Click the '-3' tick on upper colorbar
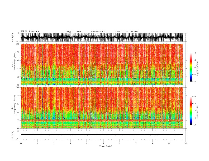 pyautogui.click(x=195, y=53)
